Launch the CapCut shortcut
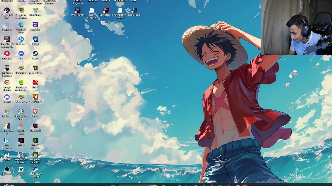Viewport: 332px width, 186px height. (21, 169)
